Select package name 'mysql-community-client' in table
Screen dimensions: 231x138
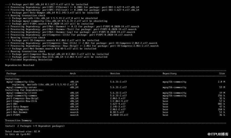tap(22, 93)
